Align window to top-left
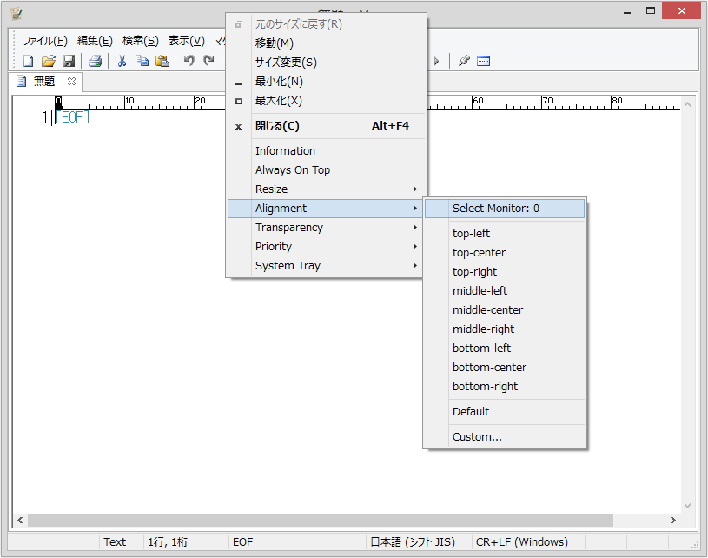Screen dimensions: 708x558 click(x=505, y=234)
